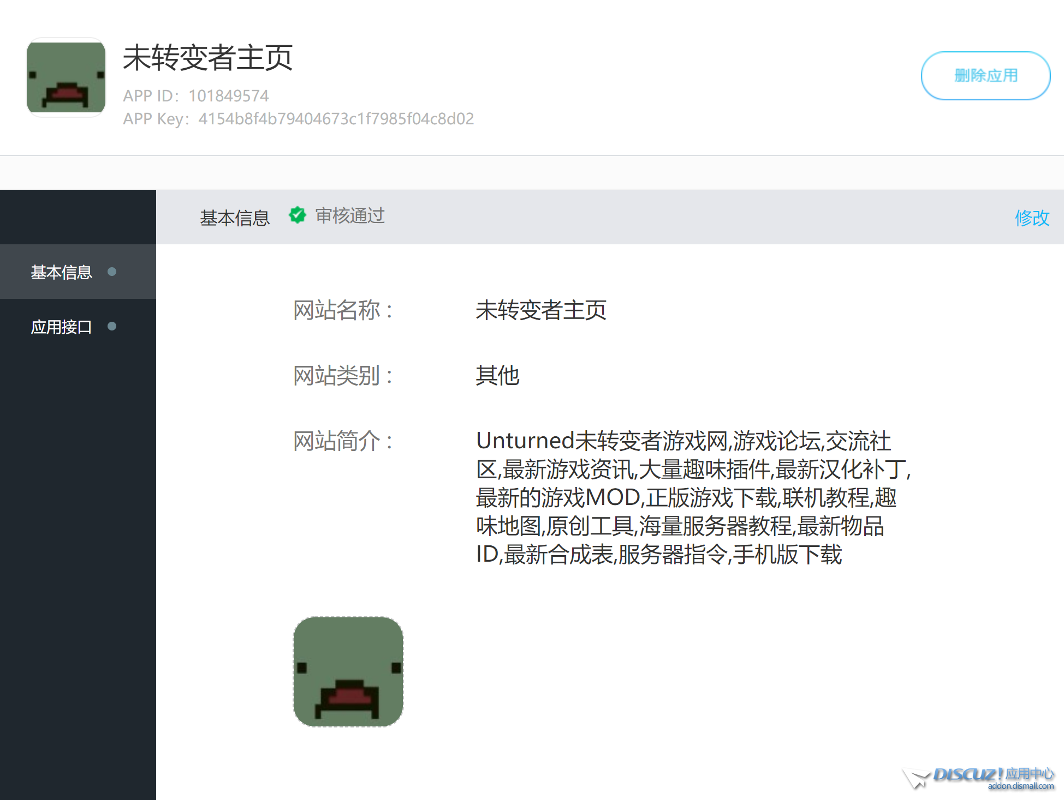
Task: Click the 审核通过 status text
Action: [350, 216]
